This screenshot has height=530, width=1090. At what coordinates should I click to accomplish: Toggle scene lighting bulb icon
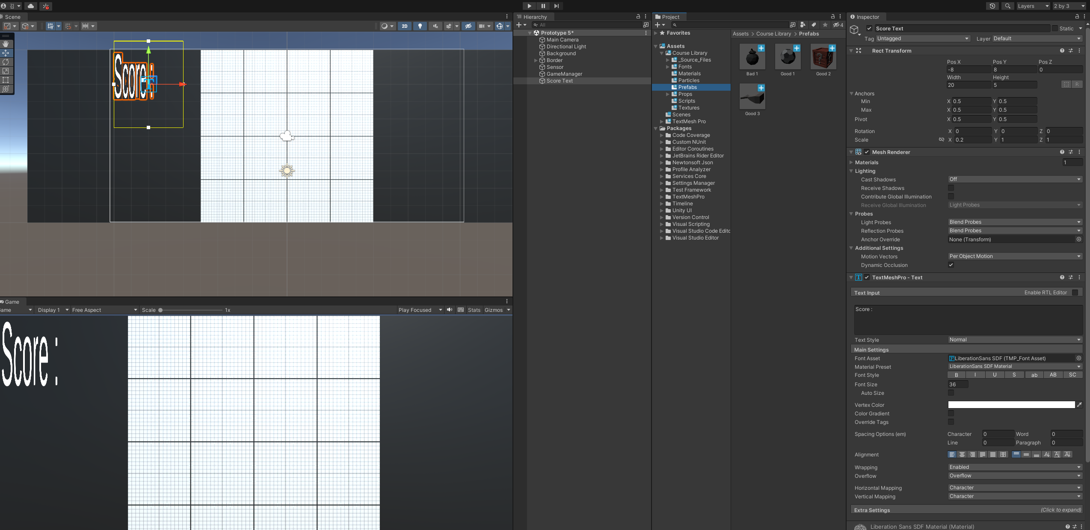point(420,26)
